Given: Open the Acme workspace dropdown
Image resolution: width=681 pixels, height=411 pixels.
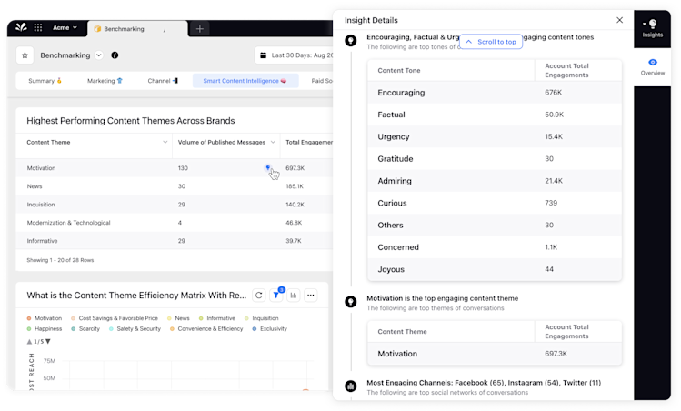Looking at the screenshot, I should tap(65, 27).
